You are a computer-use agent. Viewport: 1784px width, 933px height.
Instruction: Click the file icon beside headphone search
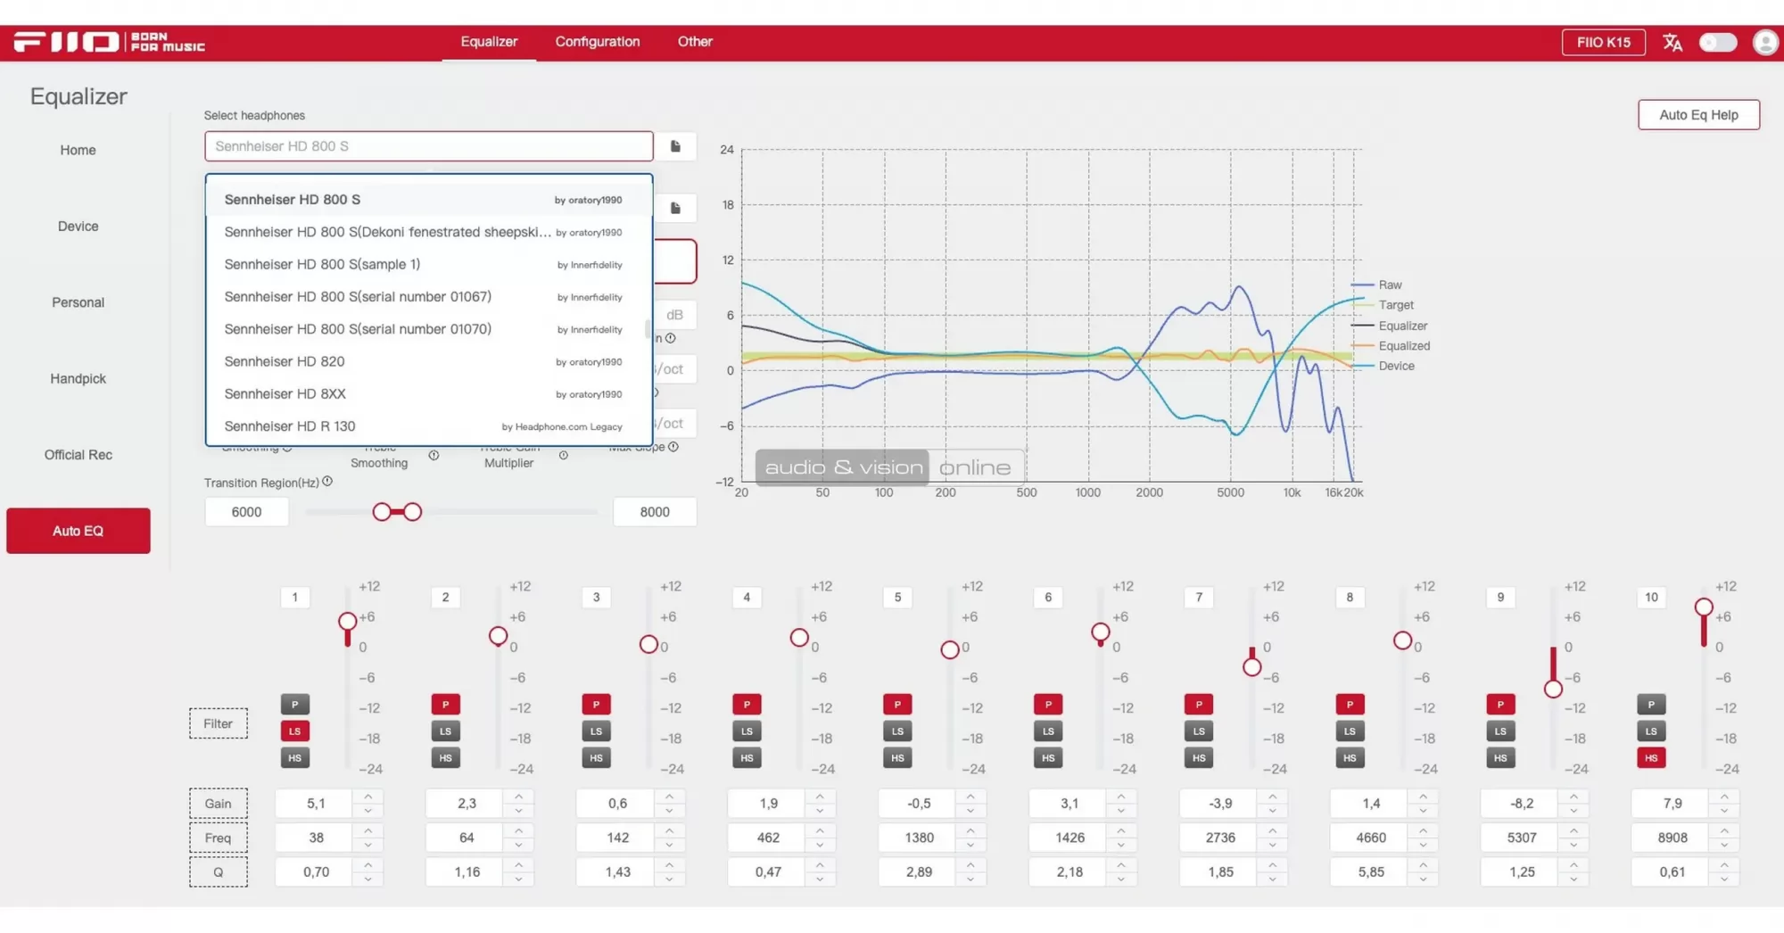pos(675,146)
